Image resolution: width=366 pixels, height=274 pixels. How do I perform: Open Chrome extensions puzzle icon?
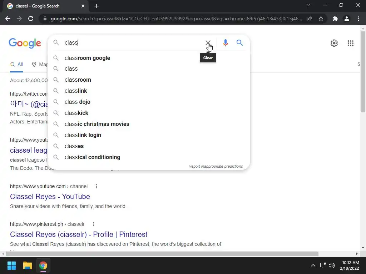335,19
